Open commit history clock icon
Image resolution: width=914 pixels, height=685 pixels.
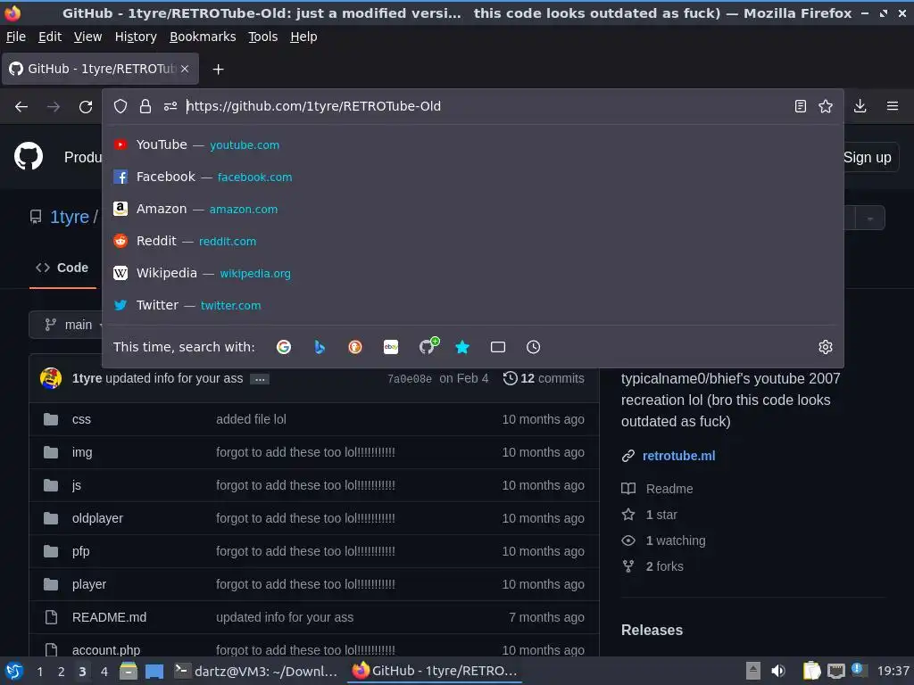[x=510, y=378]
